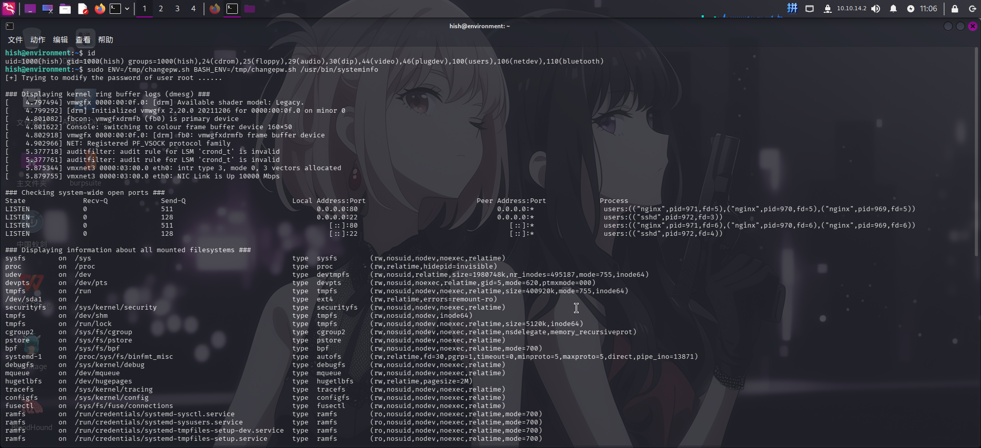Image resolution: width=981 pixels, height=448 pixels.
Task: Open the 编辑 (Edit) menu
Action: tap(60, 39)
